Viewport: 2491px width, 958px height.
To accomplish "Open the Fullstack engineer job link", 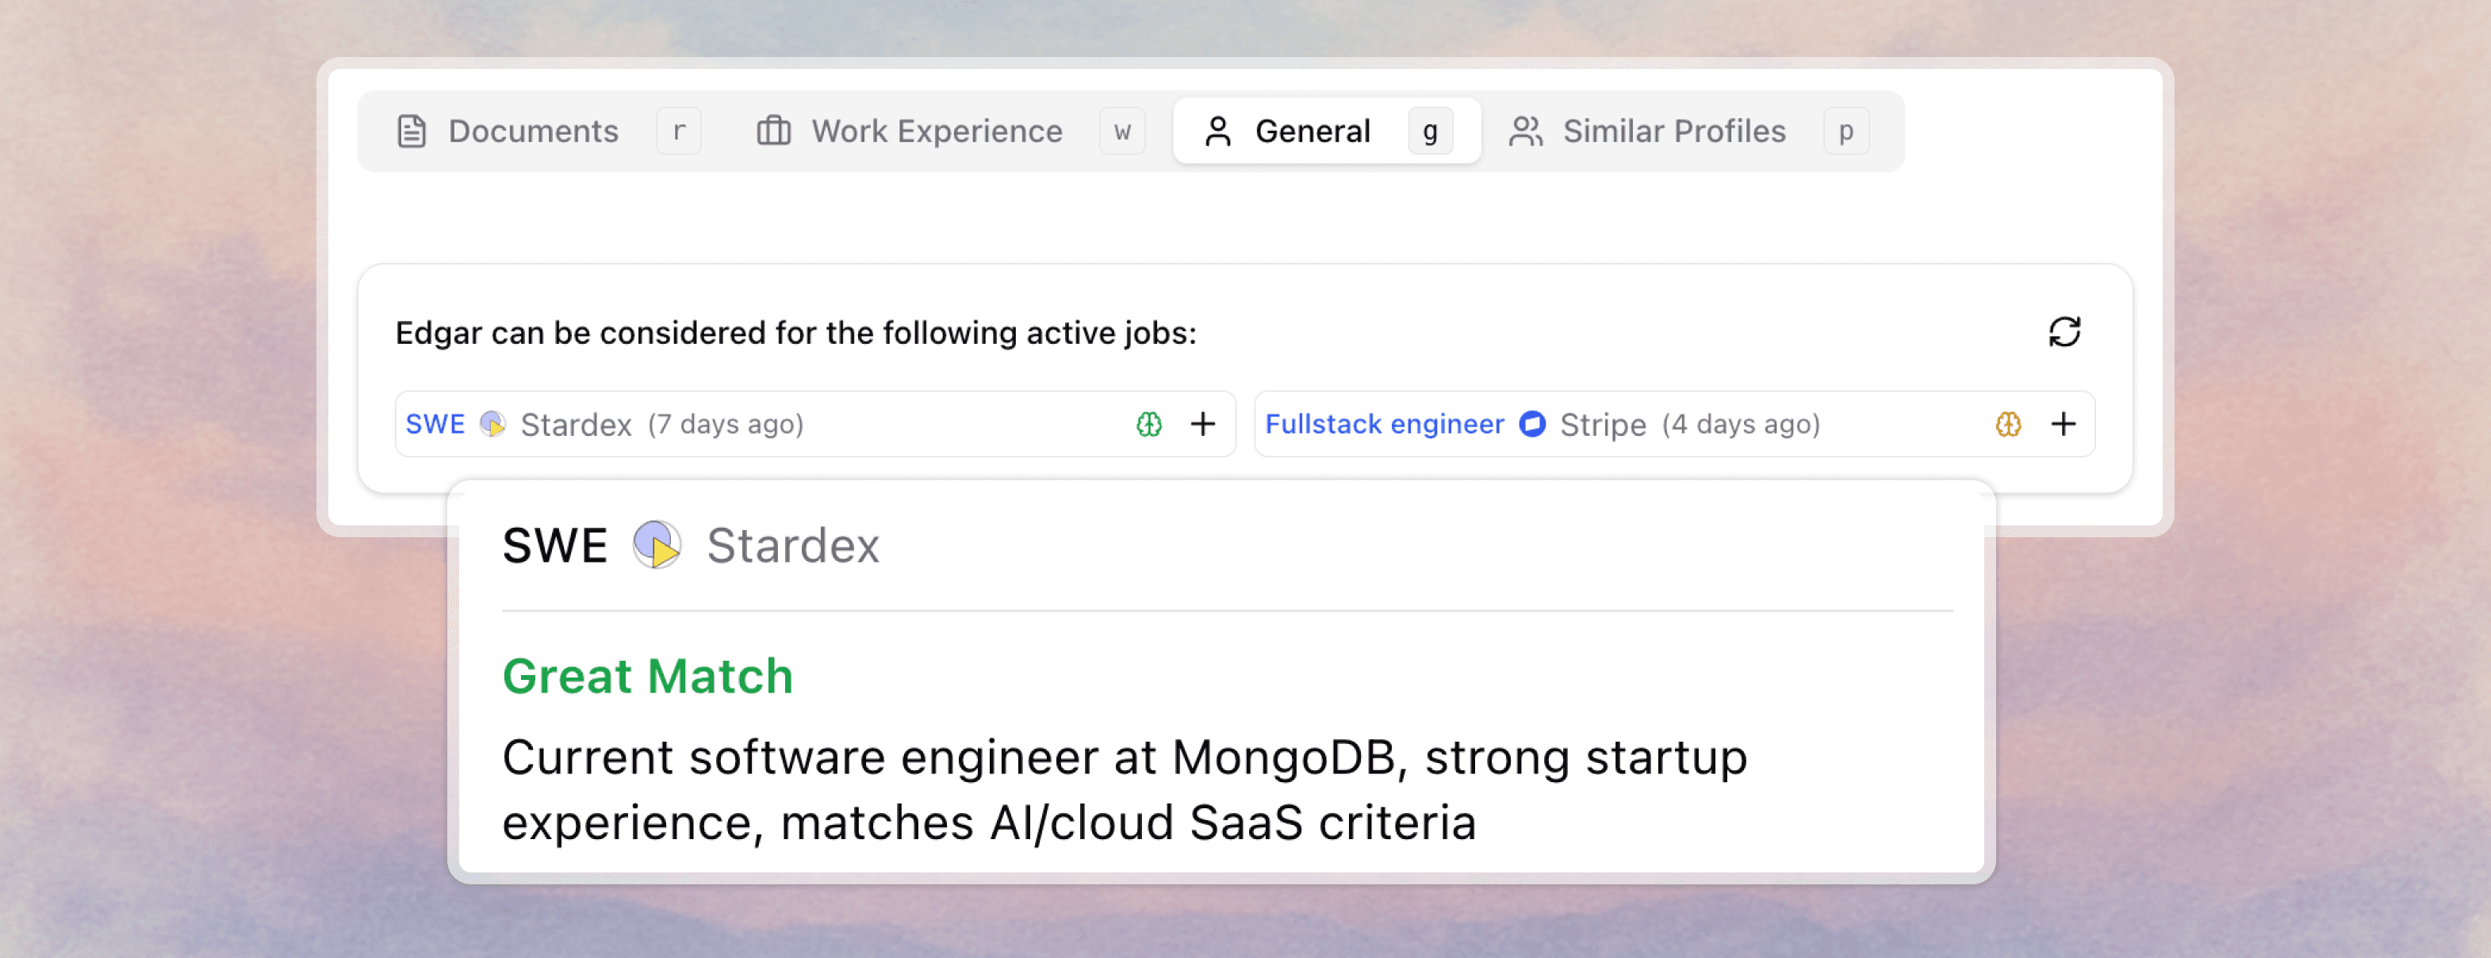I will tap(1385, 424).
